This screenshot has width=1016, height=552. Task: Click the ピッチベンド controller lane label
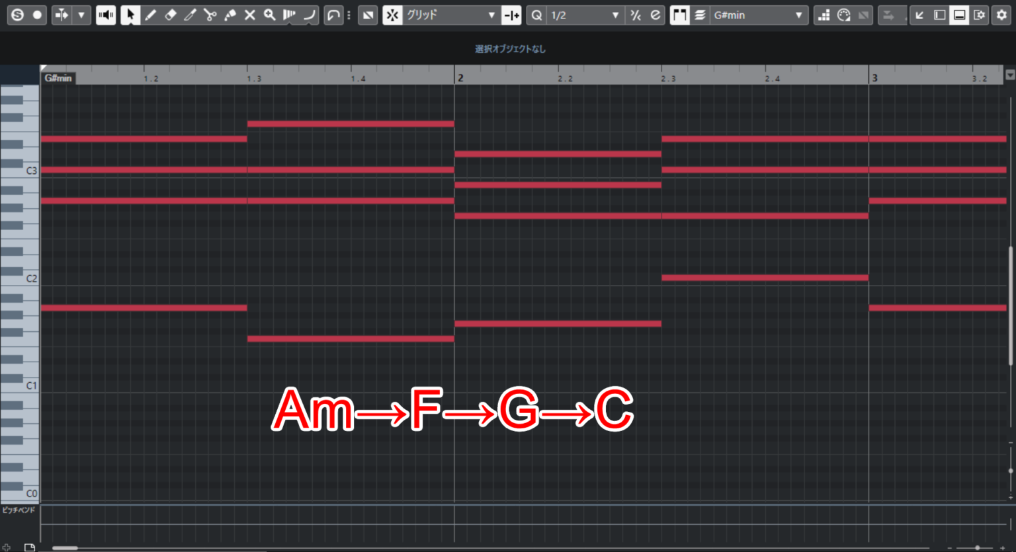(19, 510)
